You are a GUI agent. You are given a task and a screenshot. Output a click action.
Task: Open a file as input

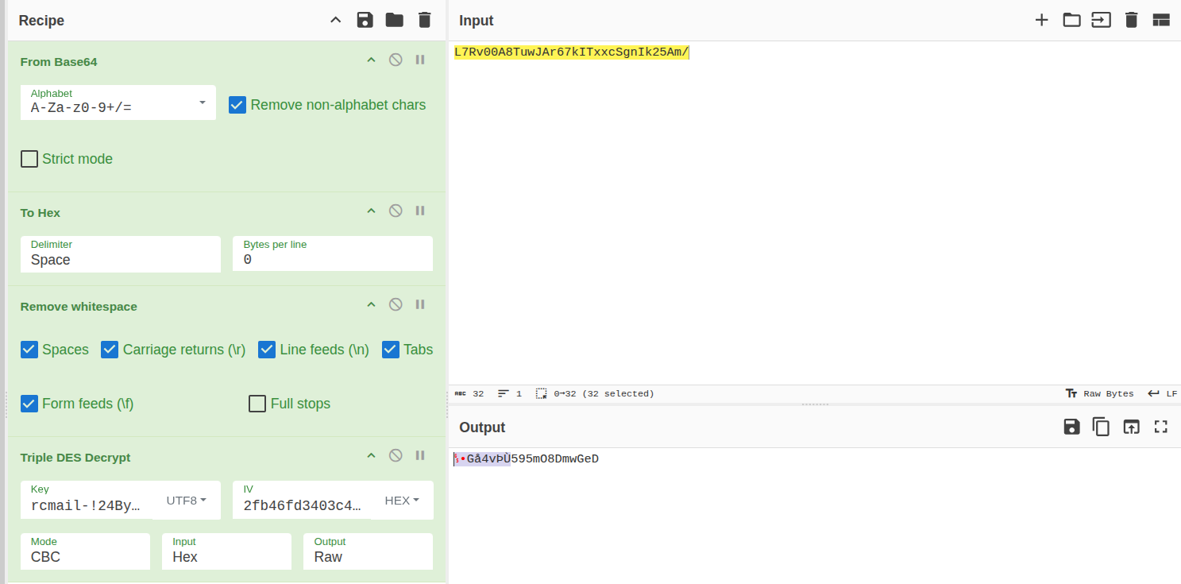[1071, 20]
